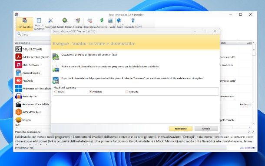Click the leftover scan step icon
Image resolution: width=265 pixels, height=166 pixels.
[x=56, y=80]
